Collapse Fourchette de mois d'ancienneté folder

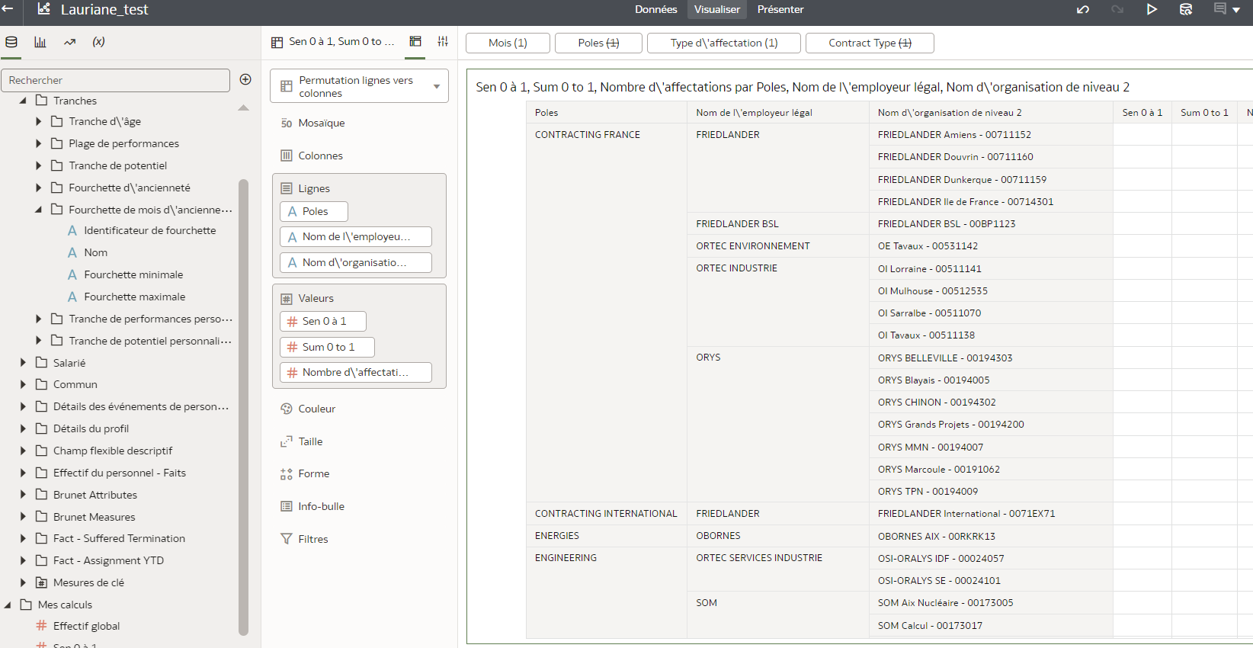(x=38, y=210)
